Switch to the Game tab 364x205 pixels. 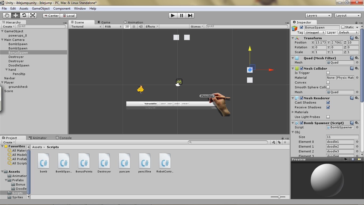coord(104,22)
